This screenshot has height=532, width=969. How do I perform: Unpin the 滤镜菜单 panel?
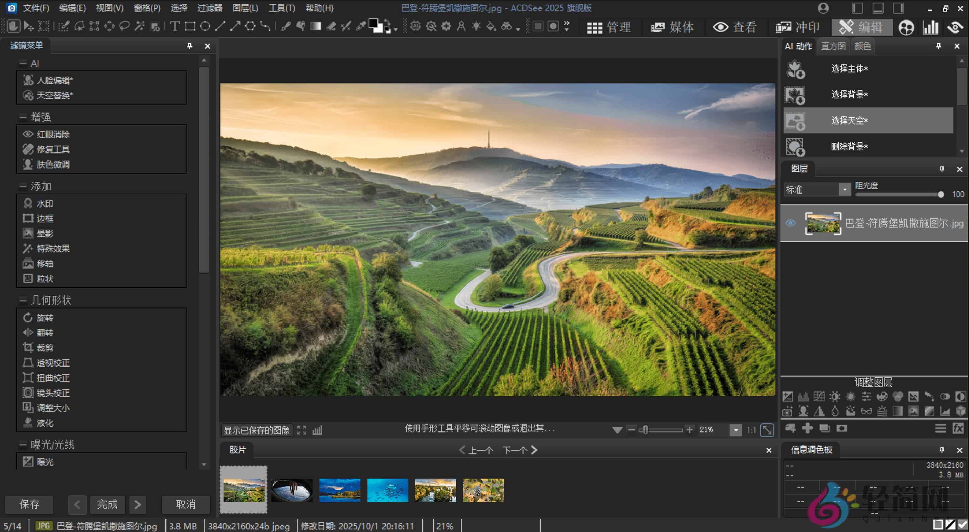[x=189, y=45]
